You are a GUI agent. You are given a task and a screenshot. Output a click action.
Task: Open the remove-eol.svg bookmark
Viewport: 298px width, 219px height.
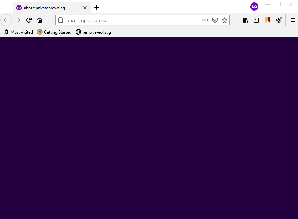[x=93, y=32]
